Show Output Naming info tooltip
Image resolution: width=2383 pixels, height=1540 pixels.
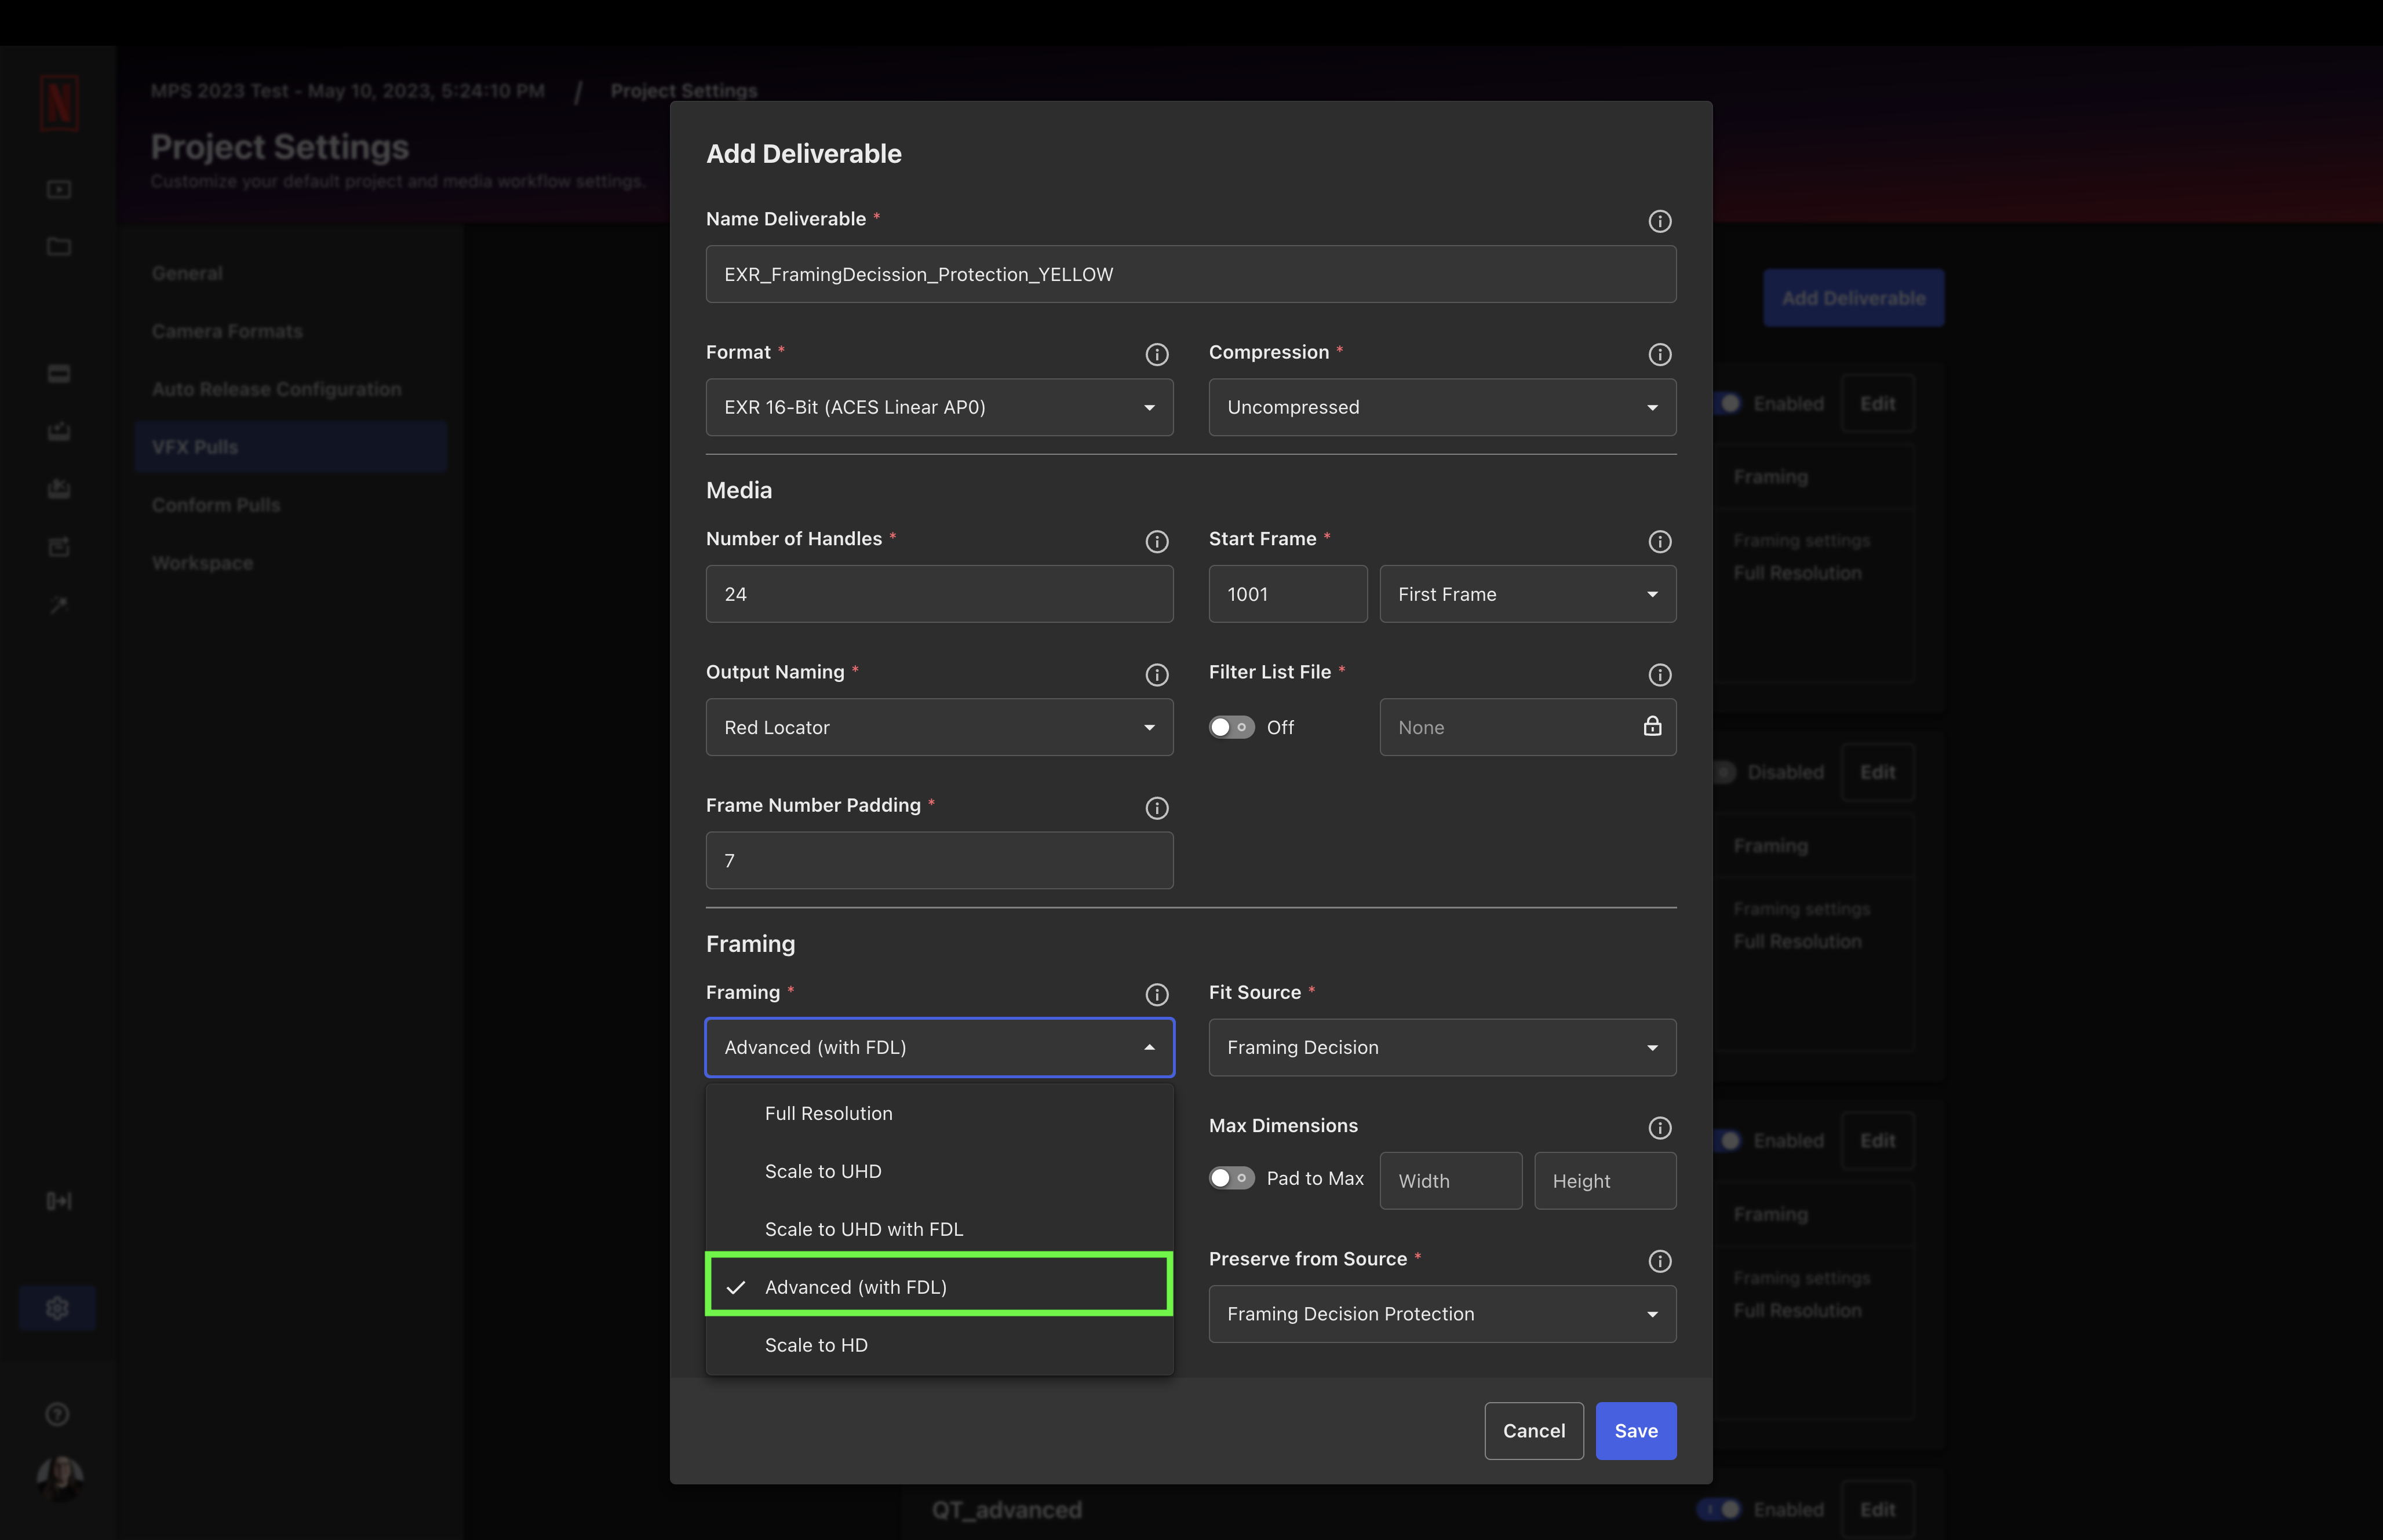click(x=1156, y=675)
